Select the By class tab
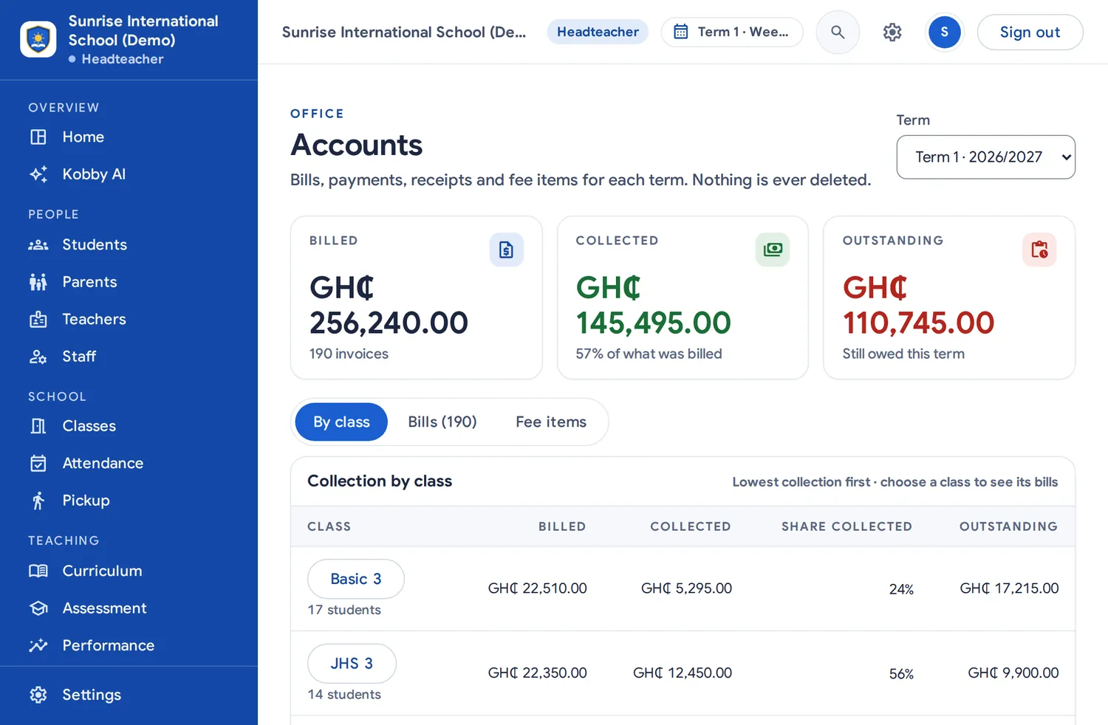Viewport: 1108px width, 725px height. (341, 422)
